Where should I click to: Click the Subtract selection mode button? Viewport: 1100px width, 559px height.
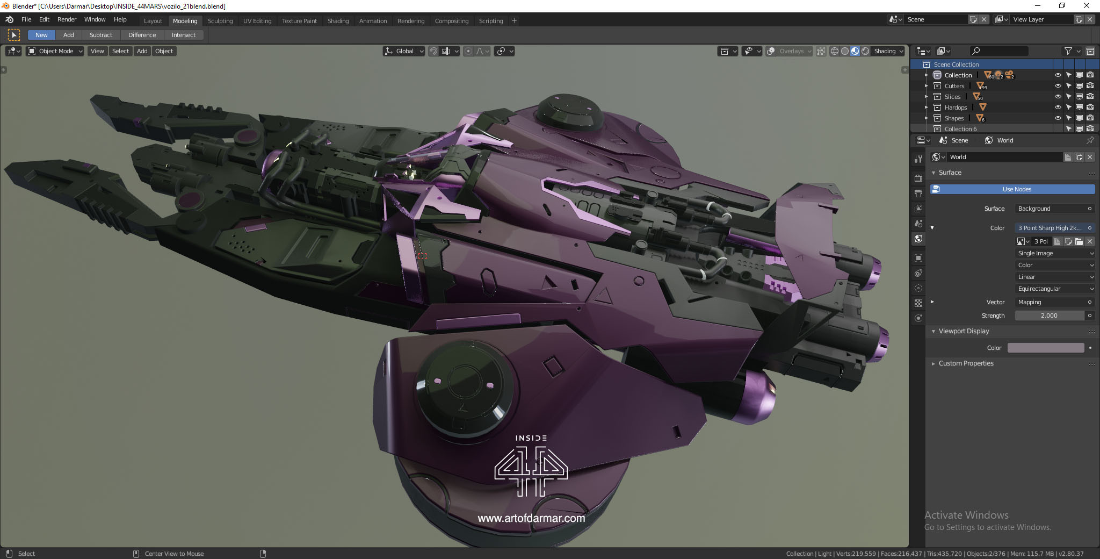pyautogui.click(x=101, y=35)
